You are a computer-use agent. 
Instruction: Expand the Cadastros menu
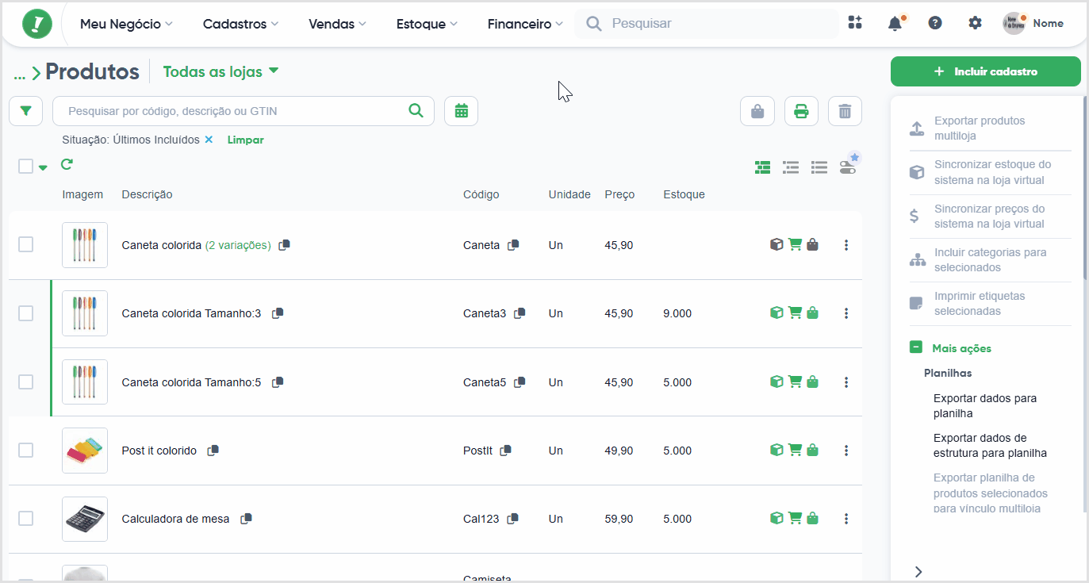[x=240, y=24]
